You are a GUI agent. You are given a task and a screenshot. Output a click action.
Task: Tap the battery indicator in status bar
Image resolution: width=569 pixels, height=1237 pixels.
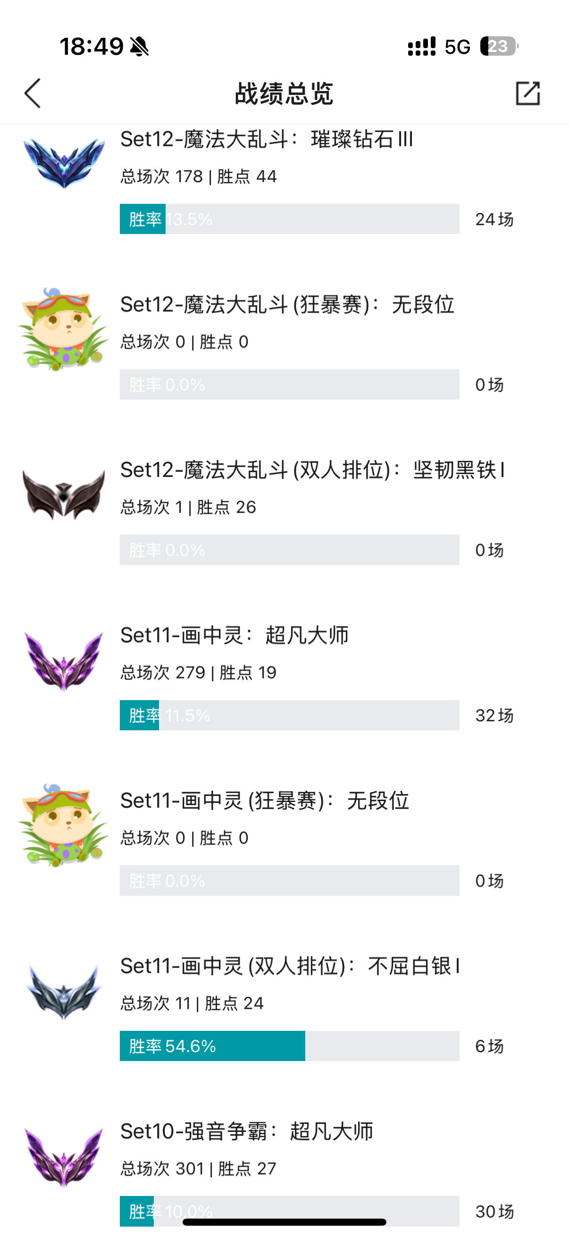pyautogui.click(x=499, y=47)
